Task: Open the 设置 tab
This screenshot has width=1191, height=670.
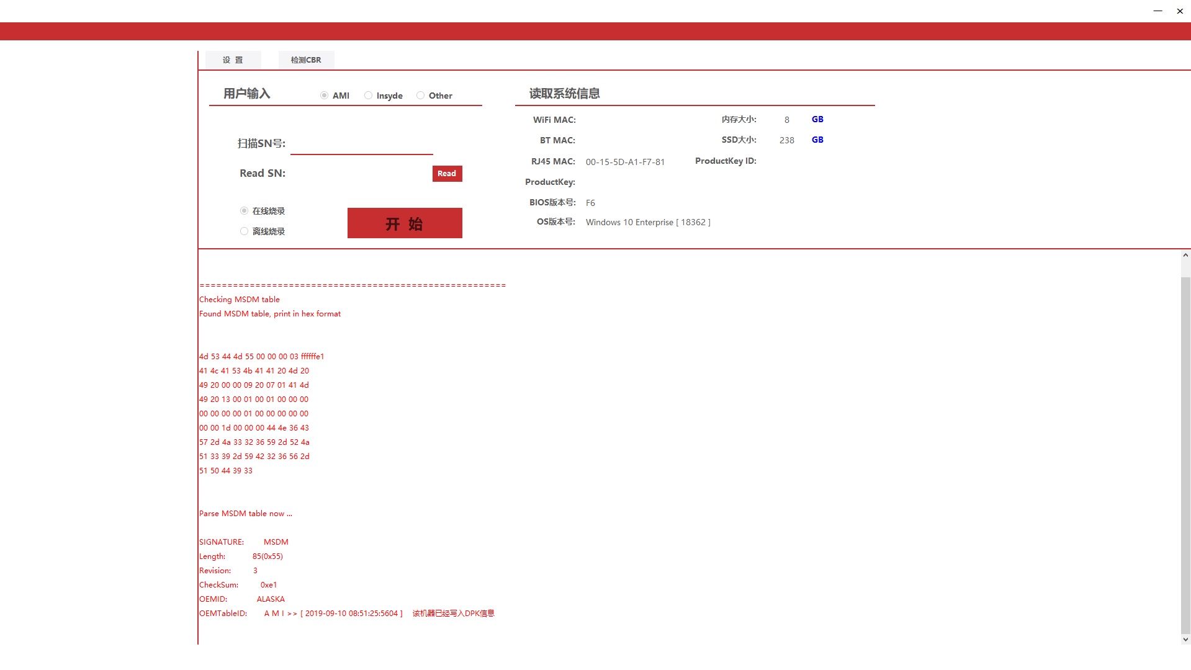Action: click(x=233, y=60)
